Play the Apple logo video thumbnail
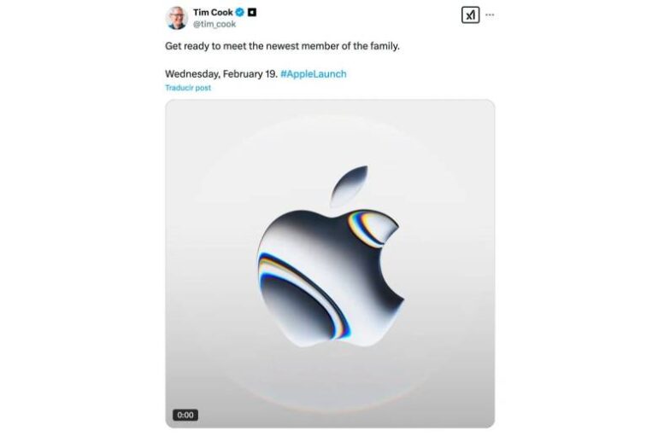 [330, 264]
